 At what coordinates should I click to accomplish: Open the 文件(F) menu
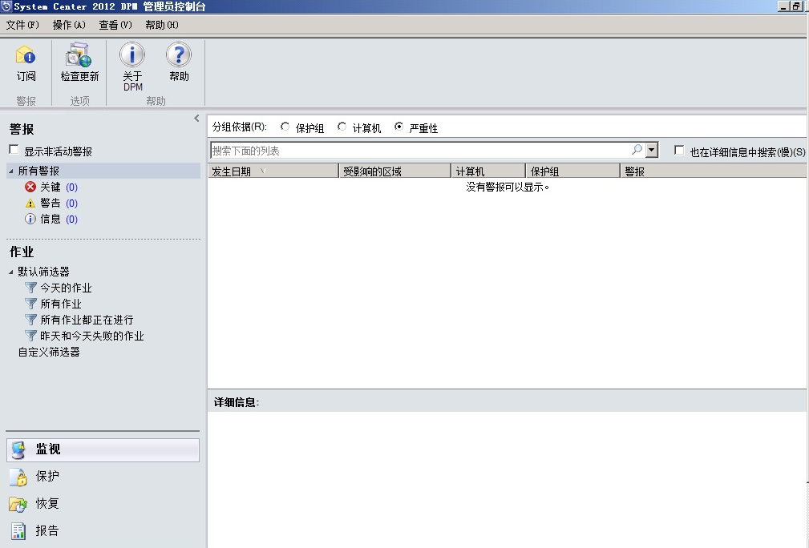22,25
